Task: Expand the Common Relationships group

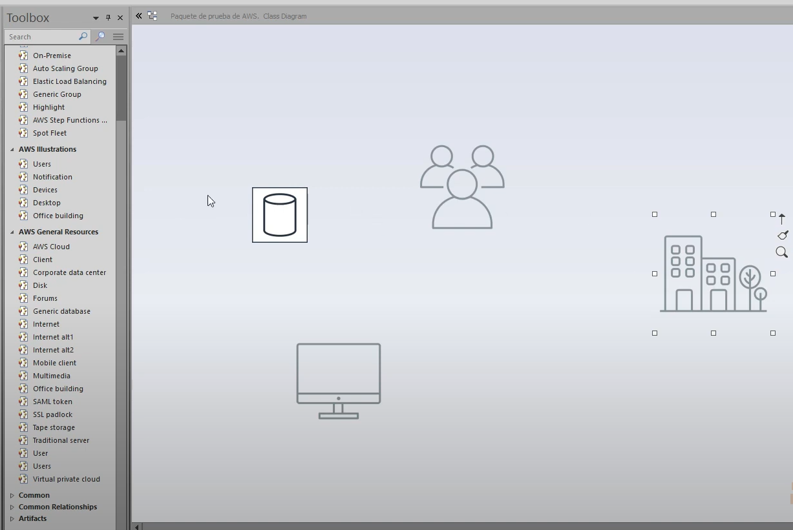Action: (x=12, y=507)
